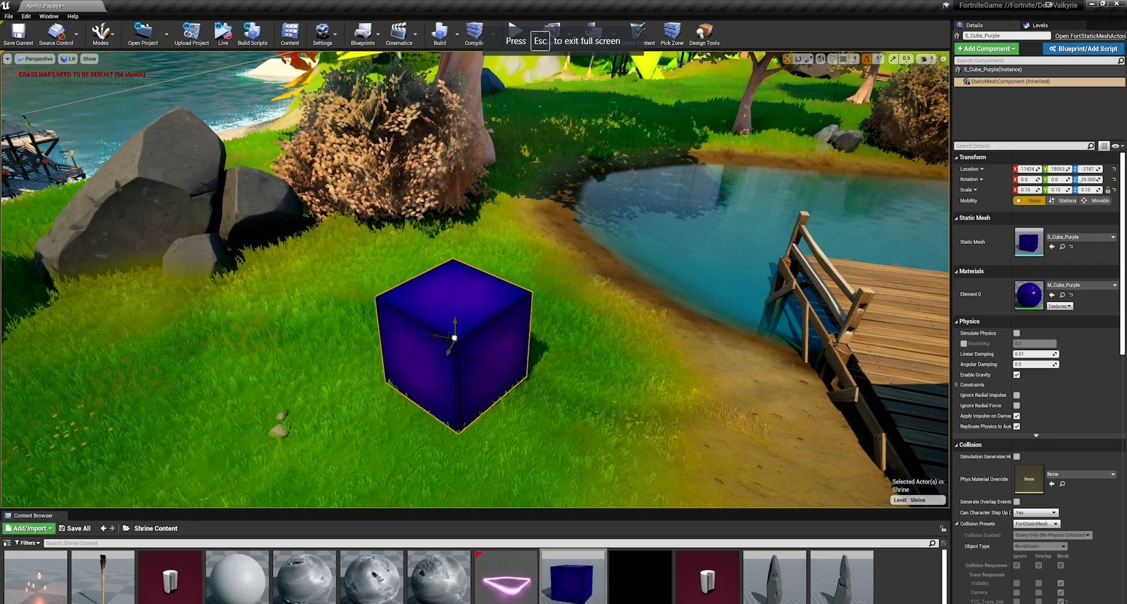Image resolution: width=1127 pixels, height=604 pixels.
Task: Click the Open Project icon
Action: click(143, 34)
